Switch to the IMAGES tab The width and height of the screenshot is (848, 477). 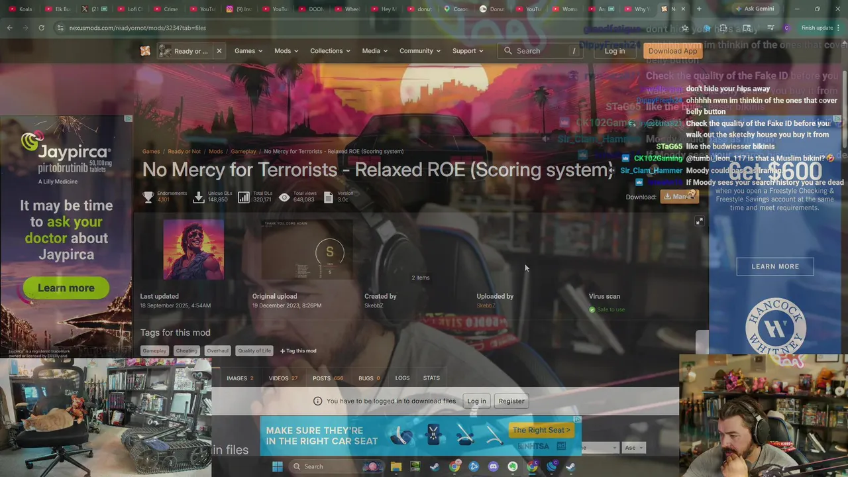click(x=240, y=378)
